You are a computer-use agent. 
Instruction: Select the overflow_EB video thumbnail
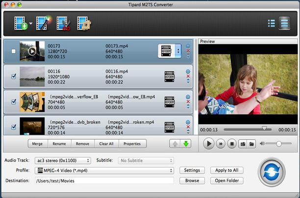coord(32,102)
